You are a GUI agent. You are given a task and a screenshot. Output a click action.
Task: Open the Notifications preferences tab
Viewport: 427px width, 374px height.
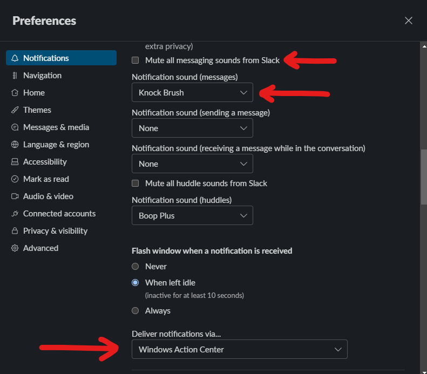pyautogui.click(x=62, y=58)
